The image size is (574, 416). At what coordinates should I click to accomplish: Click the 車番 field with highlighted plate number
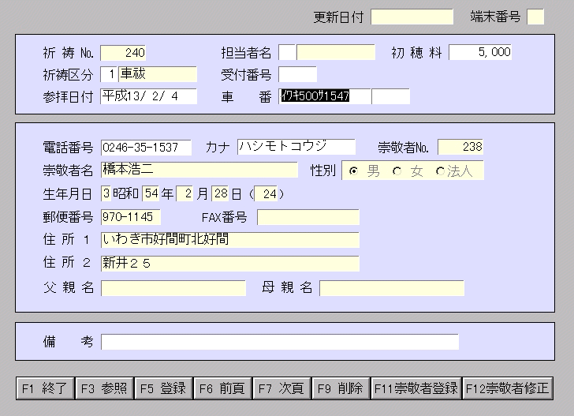(x=325, y=96)
